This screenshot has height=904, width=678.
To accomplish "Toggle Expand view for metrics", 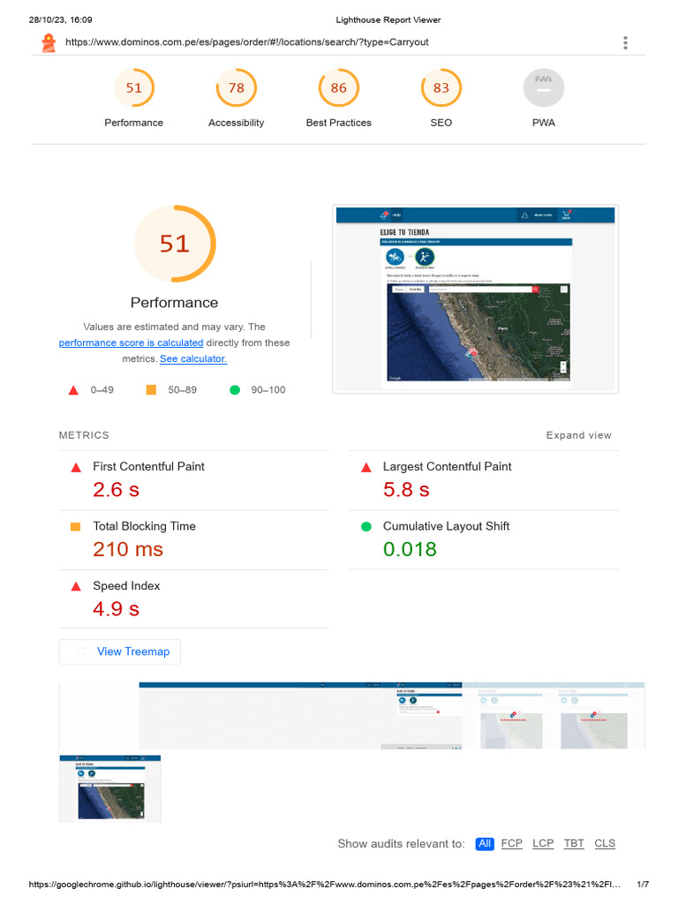I will (578, 435).
